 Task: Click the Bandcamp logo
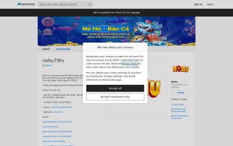[x=26, y=4]
